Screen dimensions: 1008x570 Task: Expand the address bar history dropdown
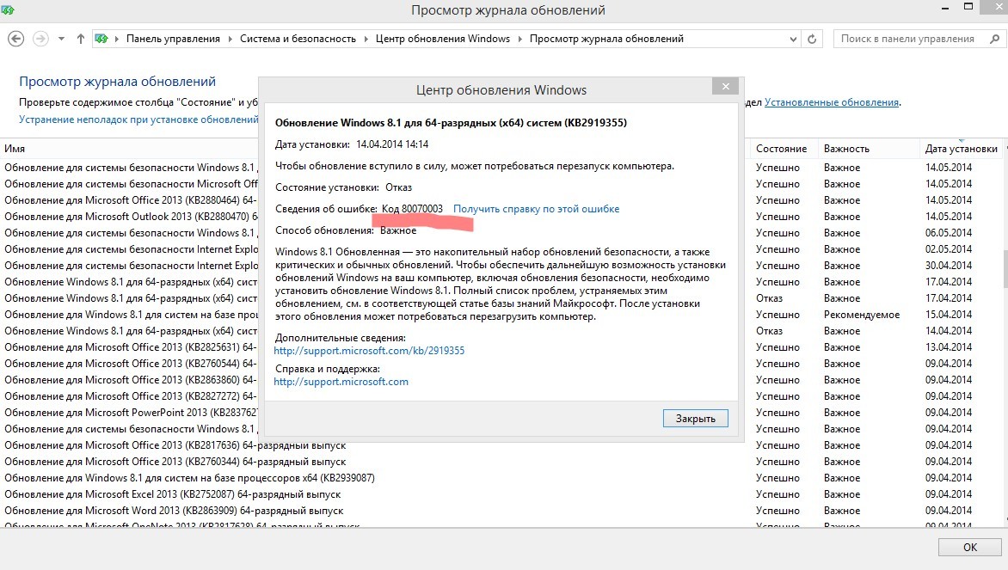click(793, 39)
